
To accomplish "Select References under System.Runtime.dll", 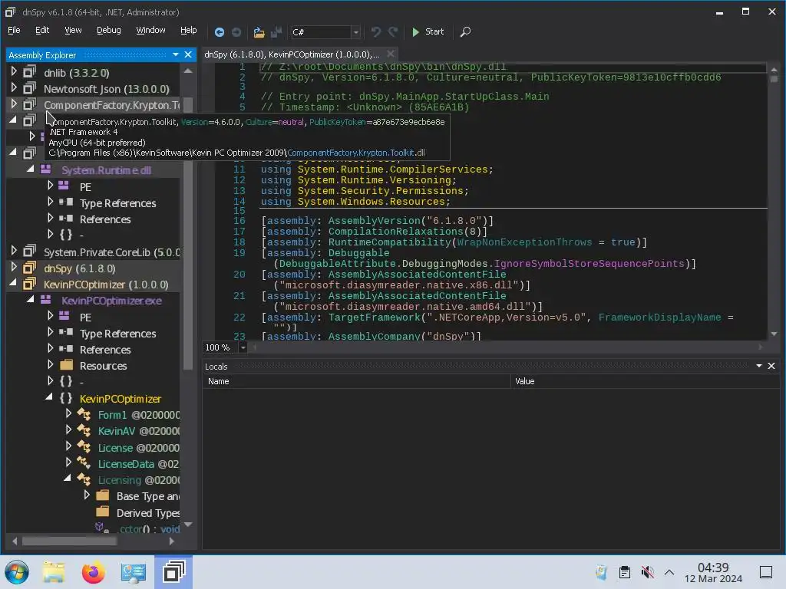I will [x=105, y=219].
